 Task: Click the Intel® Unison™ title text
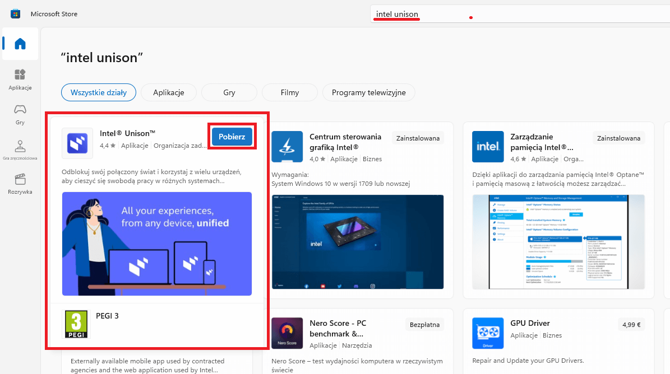click(x=127, y=133)
